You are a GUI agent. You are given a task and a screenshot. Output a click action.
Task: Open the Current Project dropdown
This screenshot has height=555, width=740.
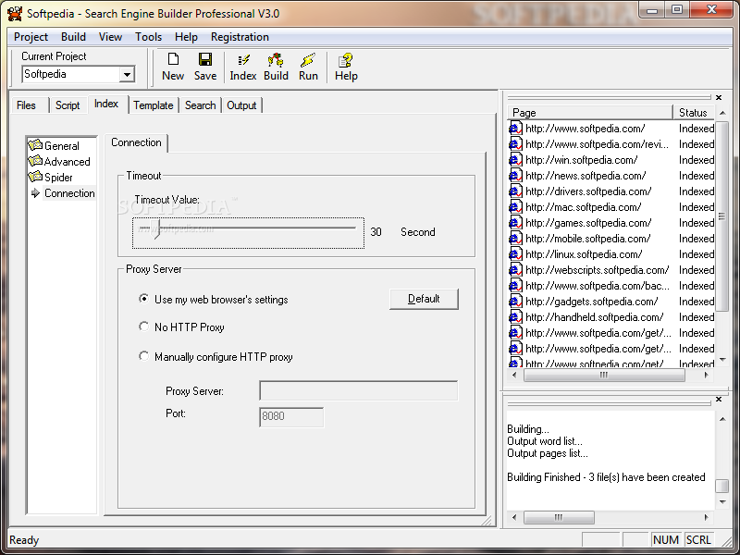click(x=127, y=75)
